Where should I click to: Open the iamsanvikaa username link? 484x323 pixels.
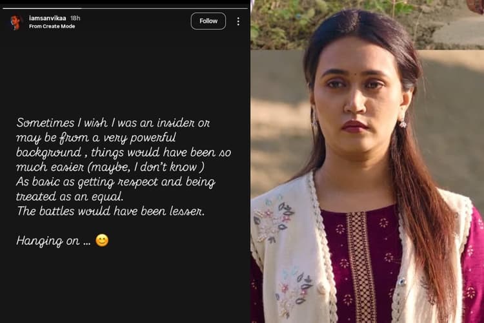pyautogui.click(x=48, y=18)
